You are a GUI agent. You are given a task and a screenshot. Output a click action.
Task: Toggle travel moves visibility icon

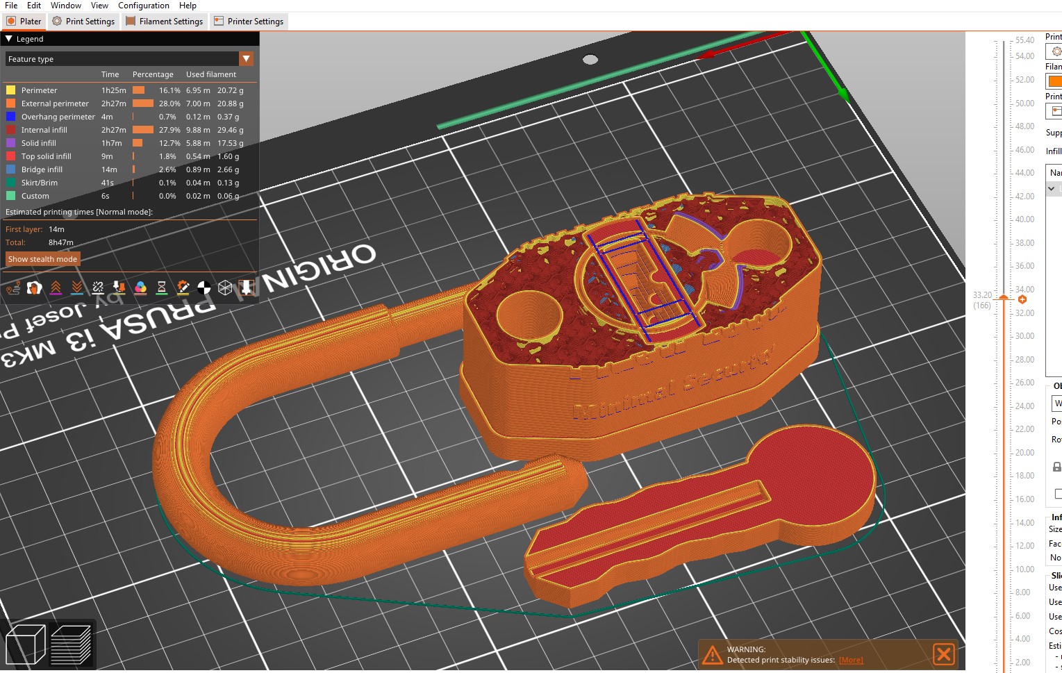[x=13, y=288]
